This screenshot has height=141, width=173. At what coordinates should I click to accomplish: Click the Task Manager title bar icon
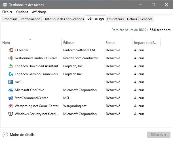(x=5, y=5)
